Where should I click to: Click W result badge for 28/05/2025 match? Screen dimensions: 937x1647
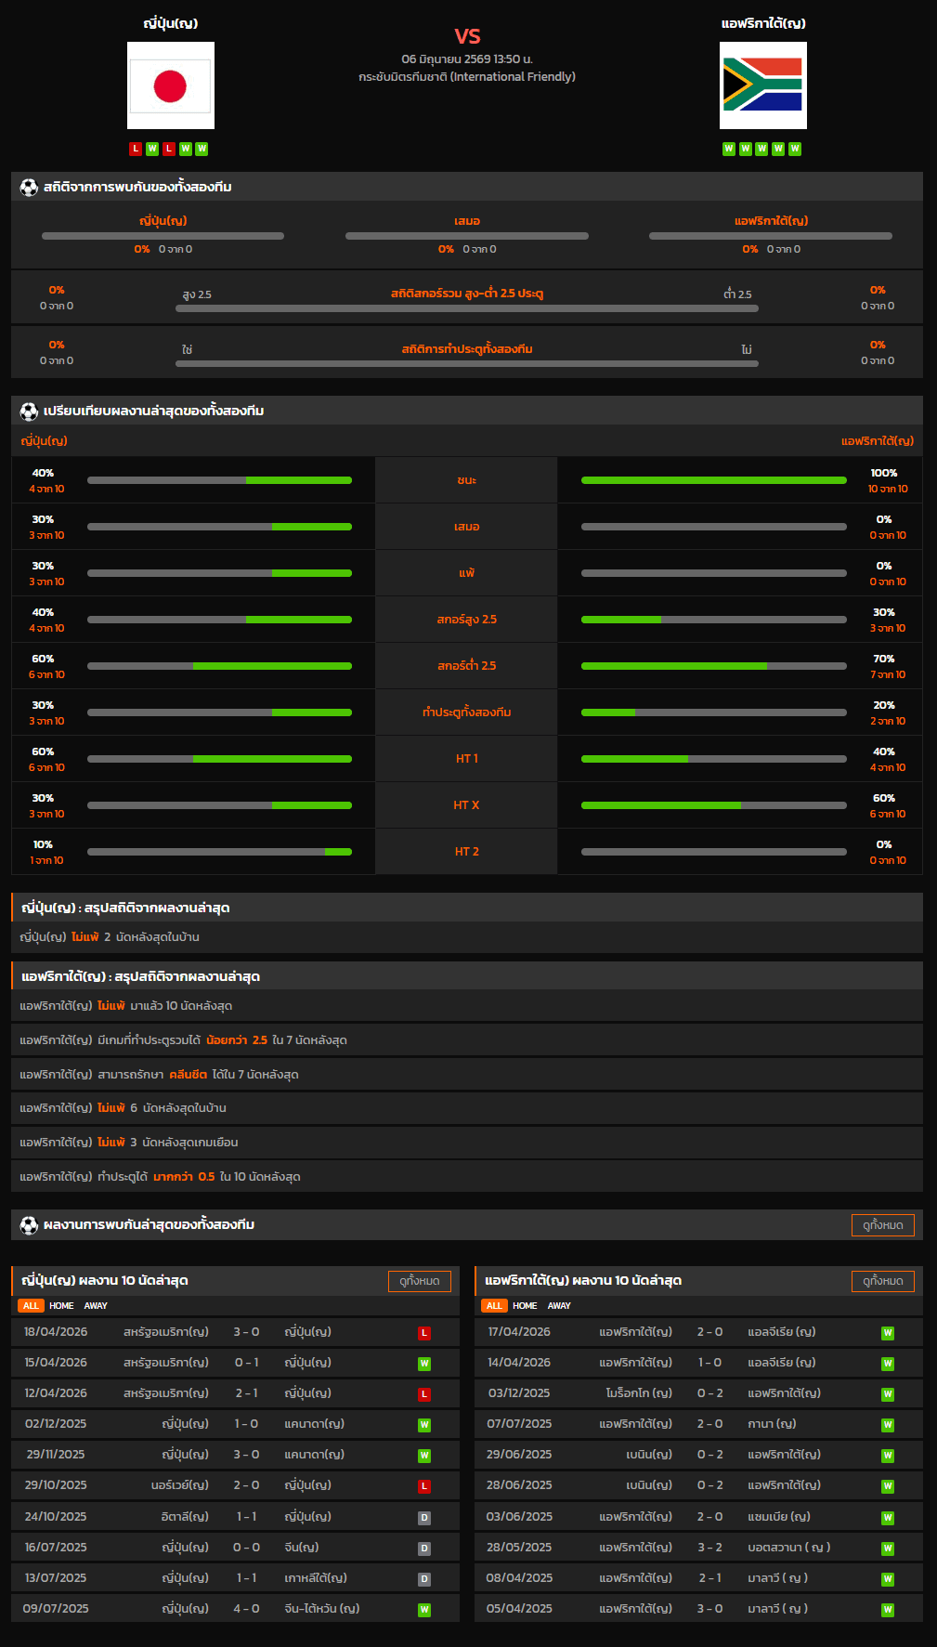click(888, 1549)
